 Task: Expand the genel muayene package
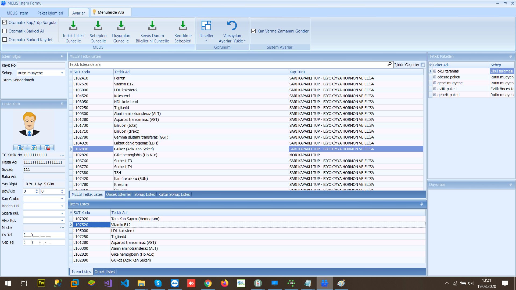[x=435, y=83]
